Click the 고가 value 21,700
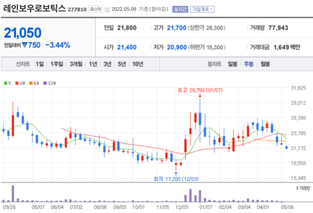 coord(176,28)
